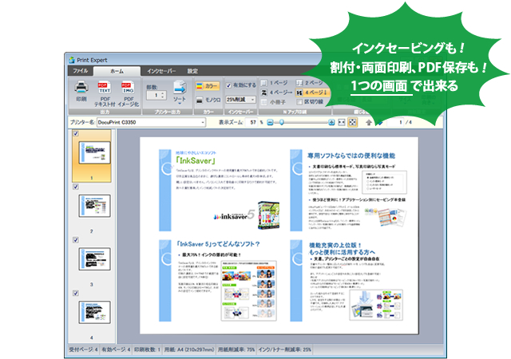This screenshot has width=511, height=359.
Task: Click the zoom in plus icon
Action: [x=331, y=123]
